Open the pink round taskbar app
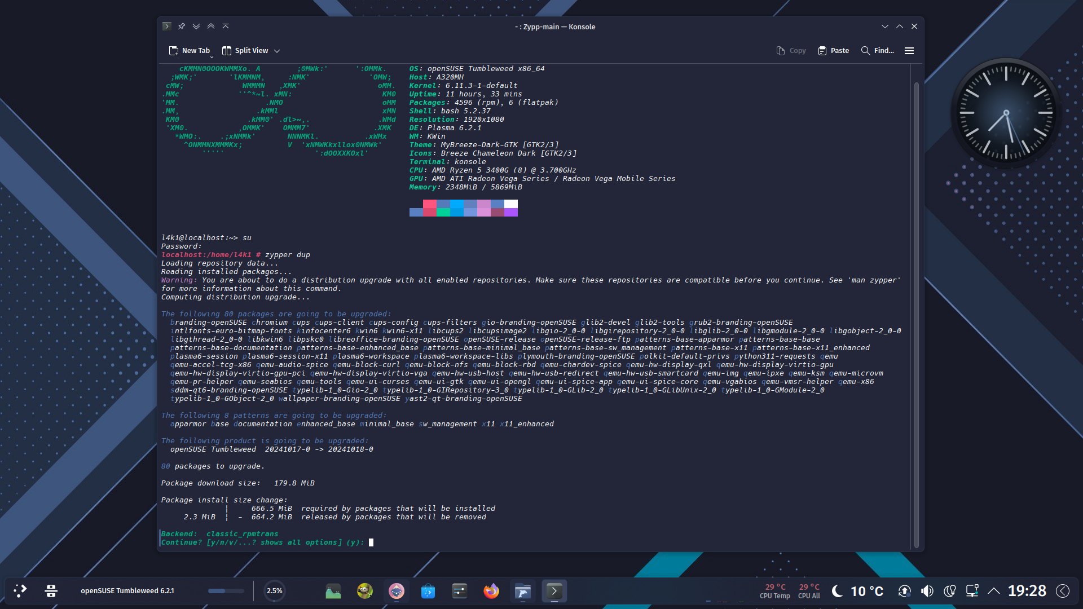 pos(397,591)
